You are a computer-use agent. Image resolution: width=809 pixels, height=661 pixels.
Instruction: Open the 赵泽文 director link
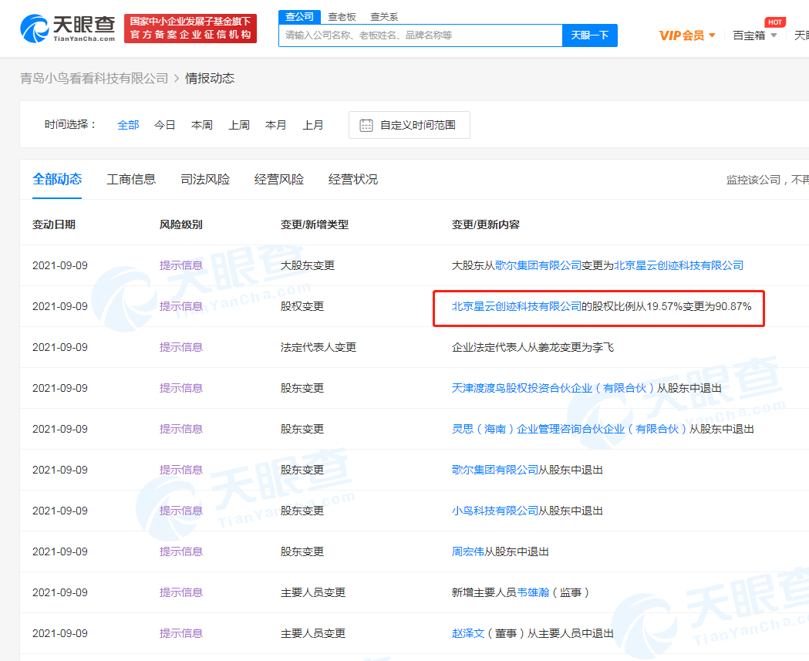pos(468,633)
